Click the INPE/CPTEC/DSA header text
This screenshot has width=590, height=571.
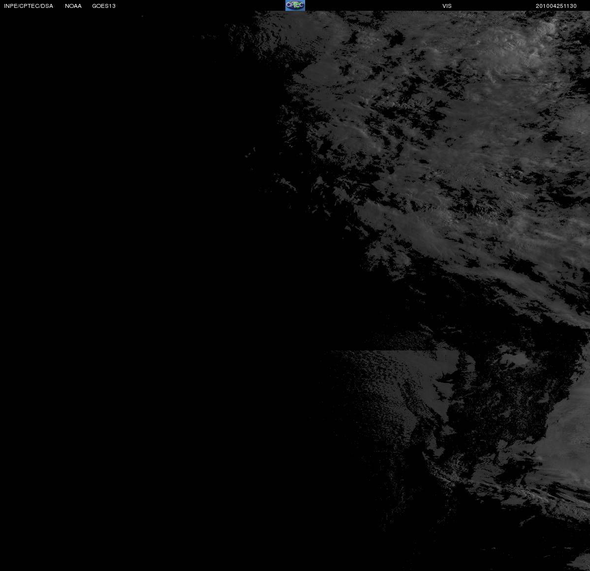[x=28, y=6]
